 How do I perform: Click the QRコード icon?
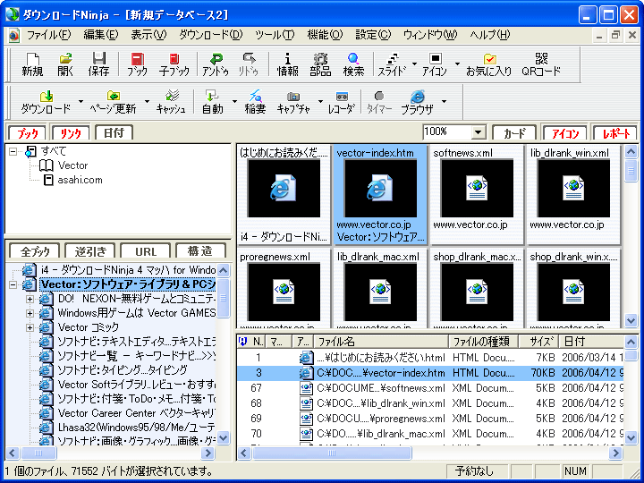541,64
